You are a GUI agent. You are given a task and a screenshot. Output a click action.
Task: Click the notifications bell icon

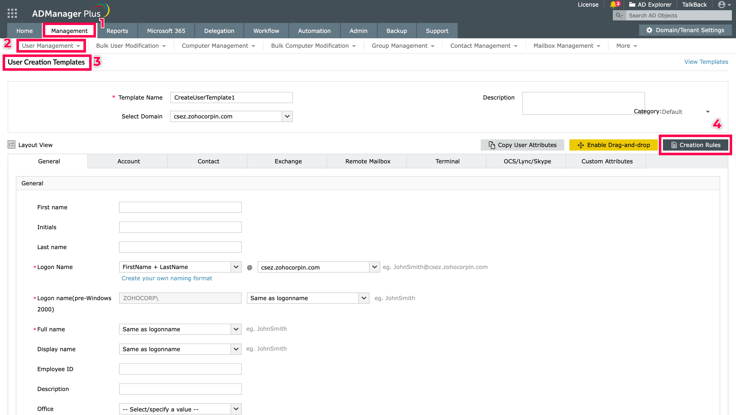click(x=613, y=5)
